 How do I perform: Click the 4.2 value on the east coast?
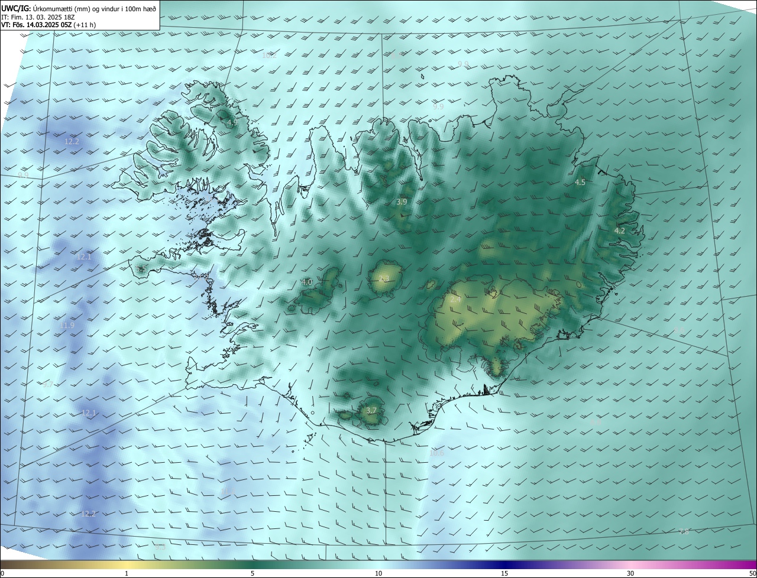(x=620, y=230)
